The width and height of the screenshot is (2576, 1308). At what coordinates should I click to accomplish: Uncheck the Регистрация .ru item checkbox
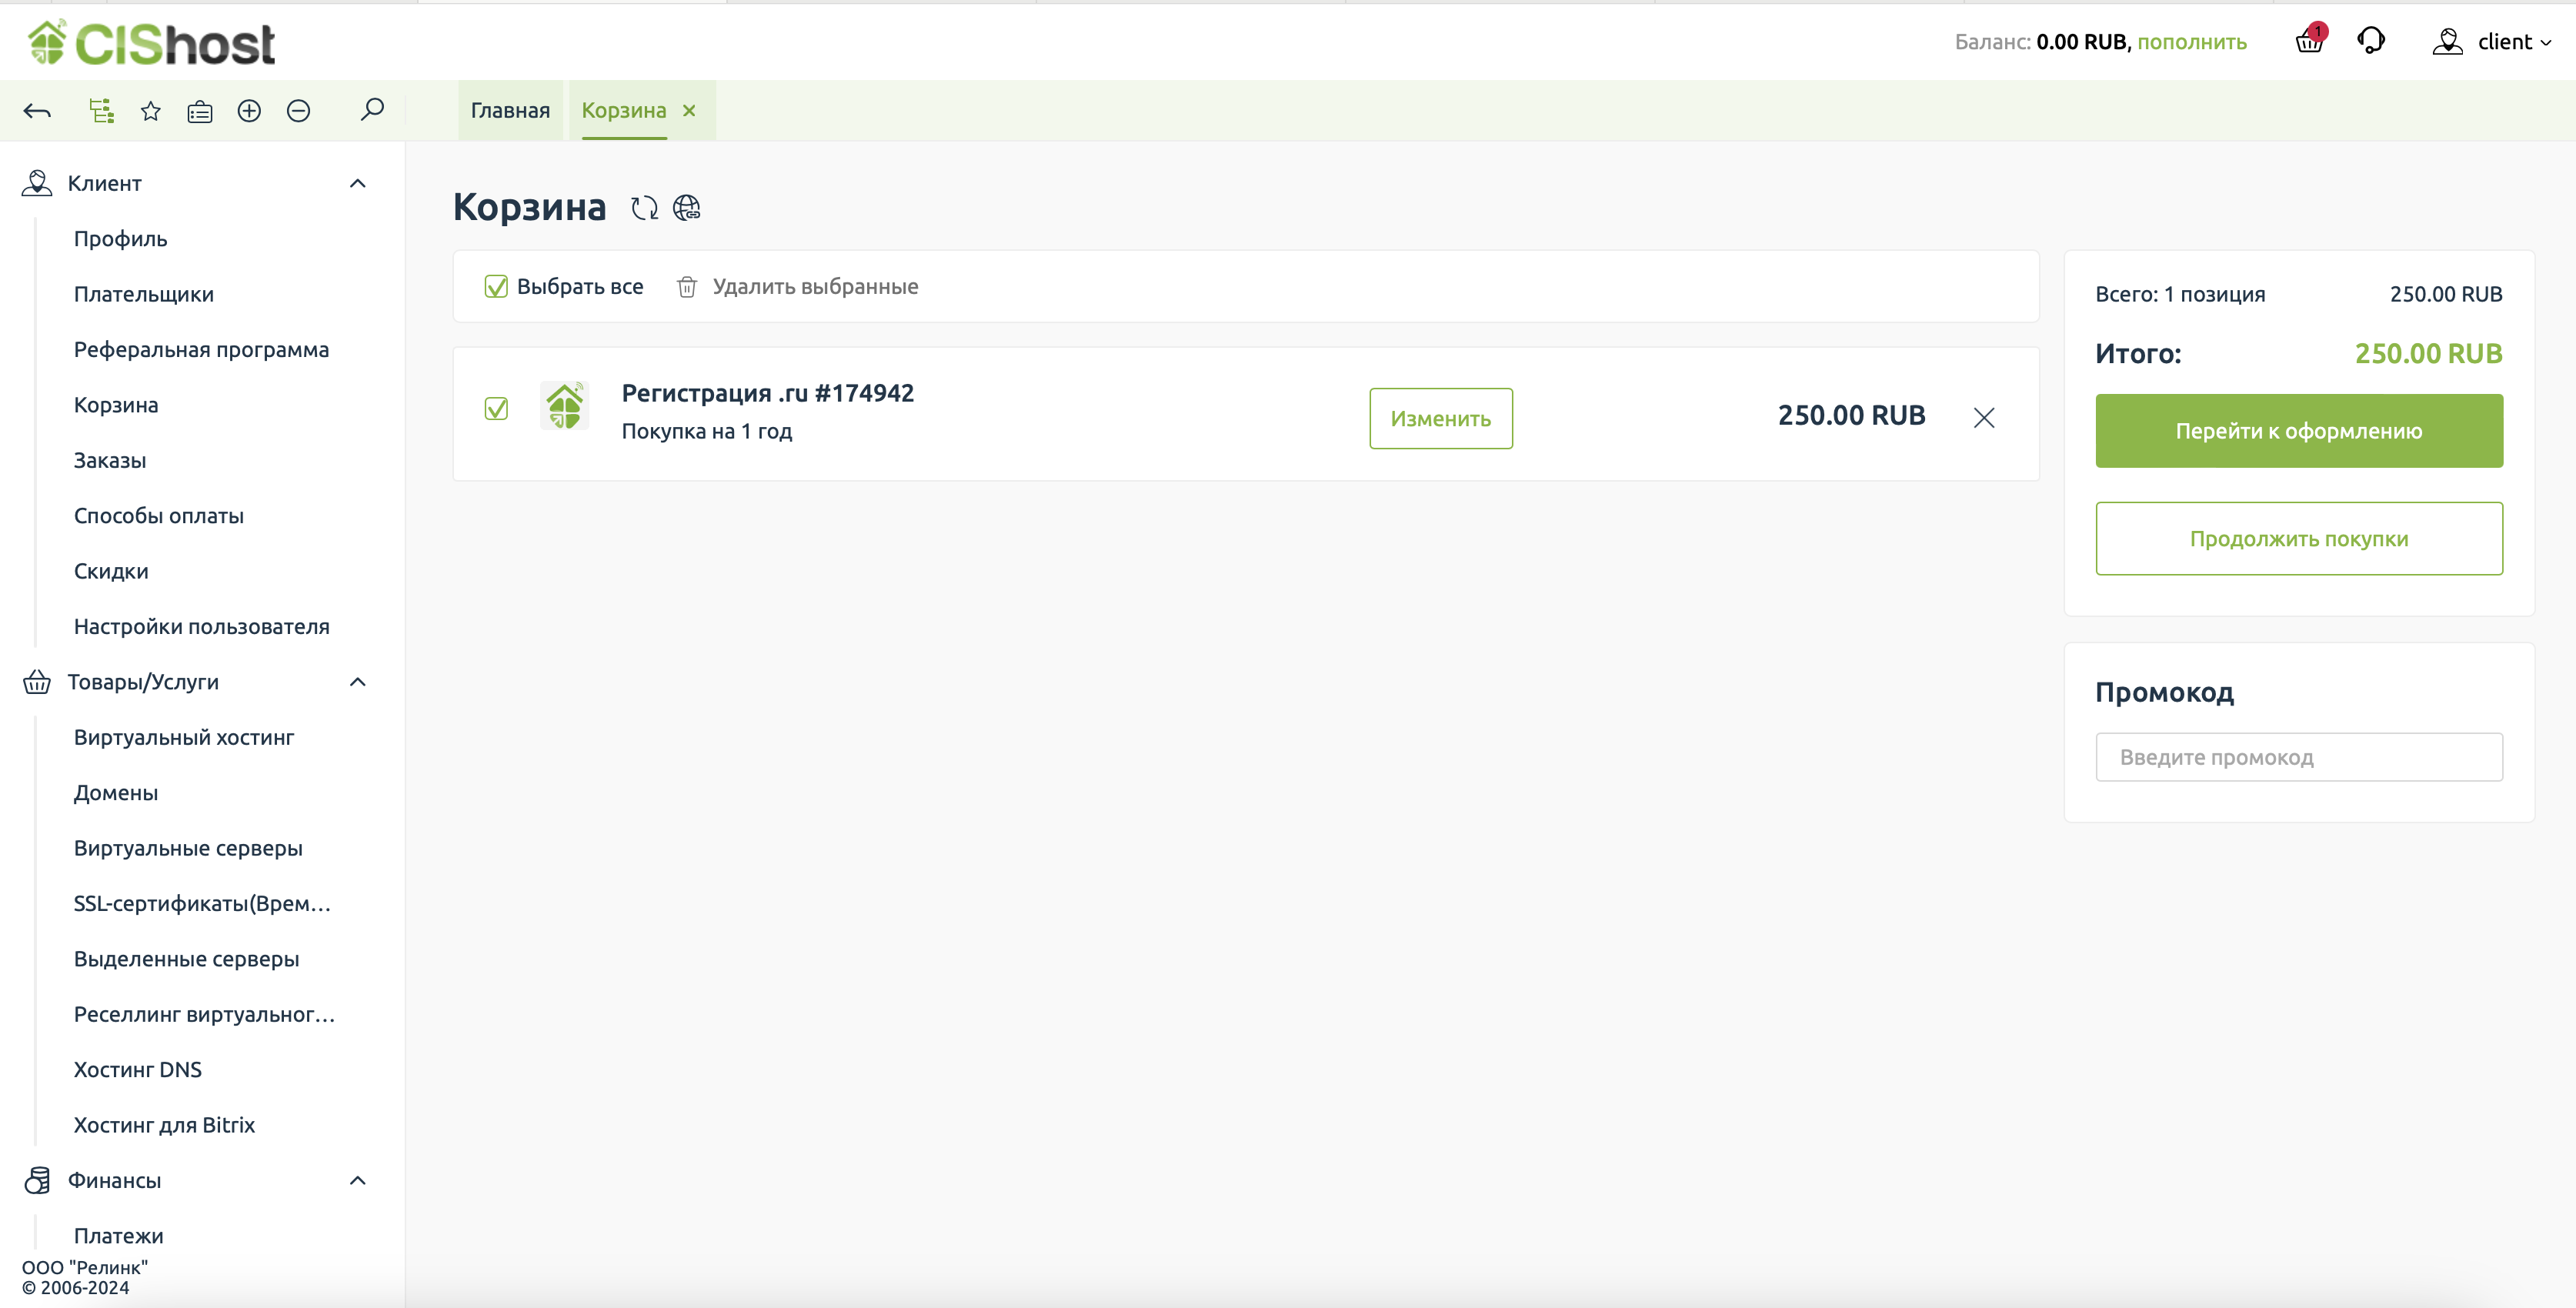click(496, 408)
